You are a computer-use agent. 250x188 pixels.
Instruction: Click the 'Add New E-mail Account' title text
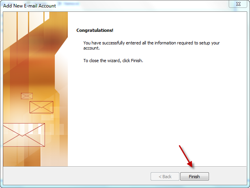coord(30,6)
